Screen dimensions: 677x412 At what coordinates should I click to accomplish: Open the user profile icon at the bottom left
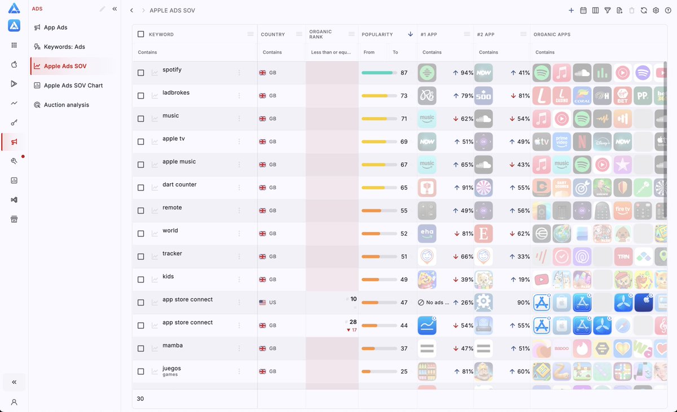tap(14, 402)
